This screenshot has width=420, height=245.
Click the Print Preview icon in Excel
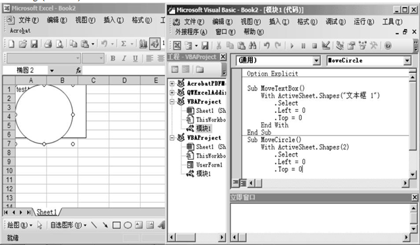59,44
